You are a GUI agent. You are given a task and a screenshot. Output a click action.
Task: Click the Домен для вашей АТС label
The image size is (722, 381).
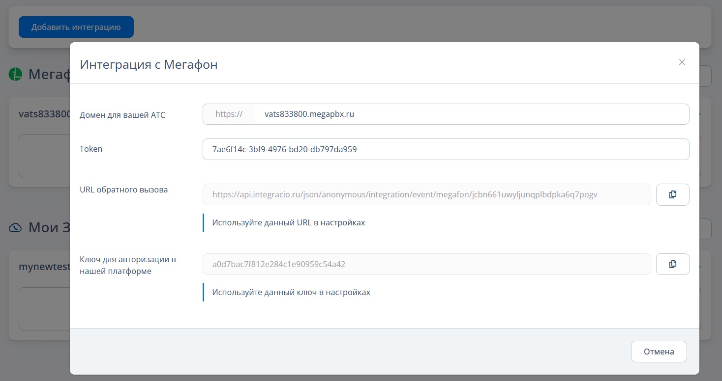point(122,115)
